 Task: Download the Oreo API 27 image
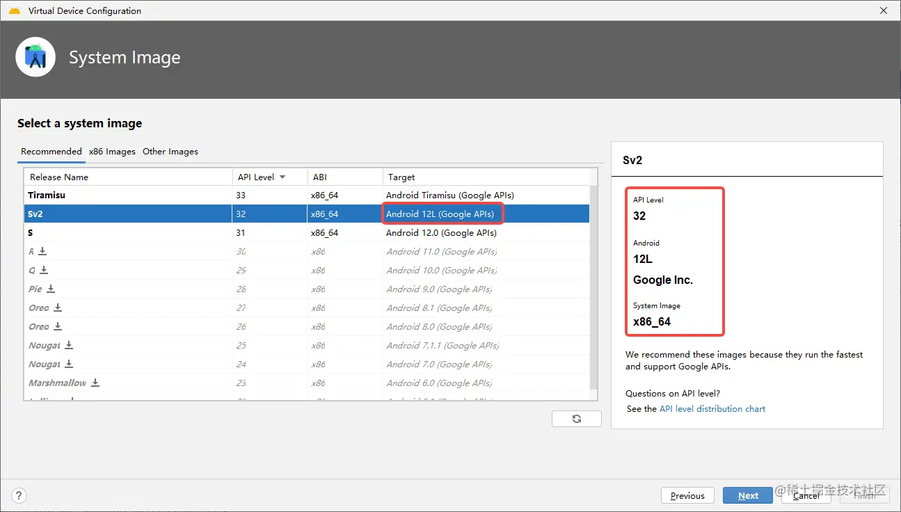point(58,307)
